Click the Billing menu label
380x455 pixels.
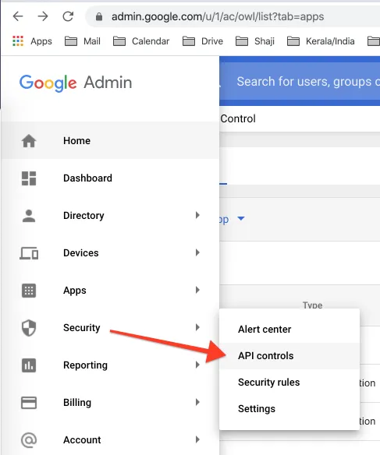(77, 403)
